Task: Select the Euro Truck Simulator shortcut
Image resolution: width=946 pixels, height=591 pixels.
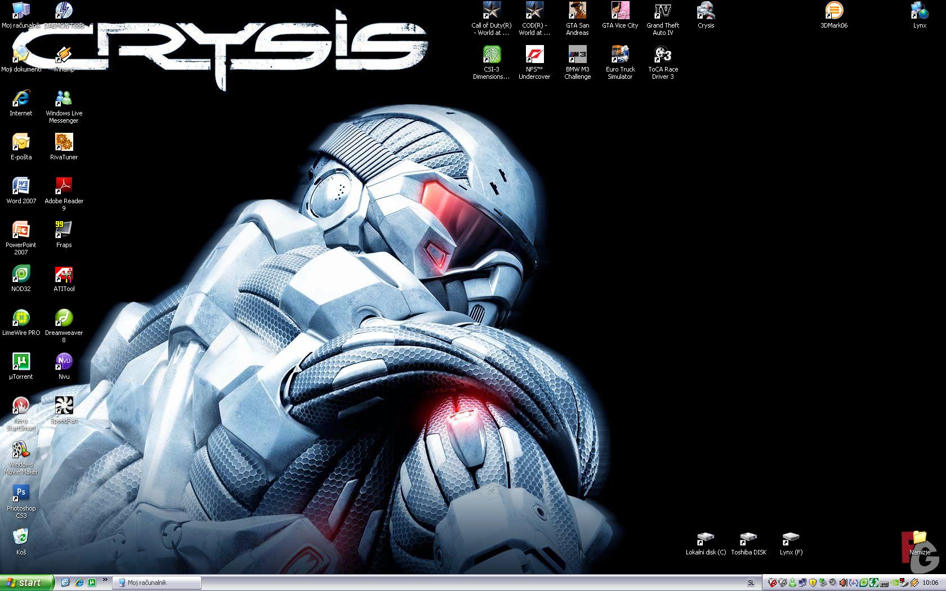Action: 620,62
